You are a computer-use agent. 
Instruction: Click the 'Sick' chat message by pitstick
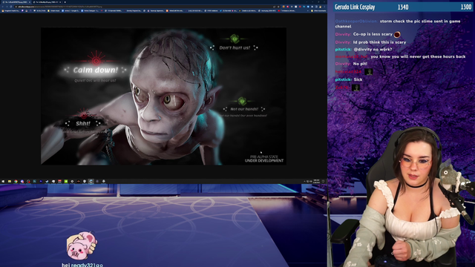(x=358, y=79)
